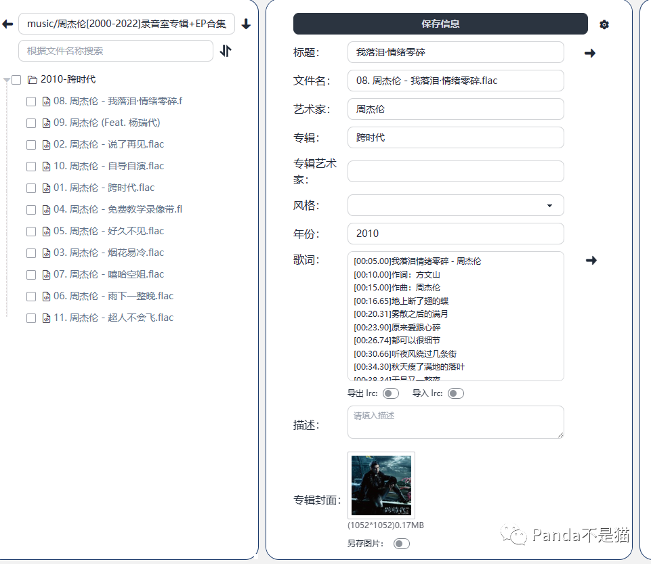Click the 年份 year field showing 2010
The width and height of the screenshot is (651, 564).
click(455, 234)
